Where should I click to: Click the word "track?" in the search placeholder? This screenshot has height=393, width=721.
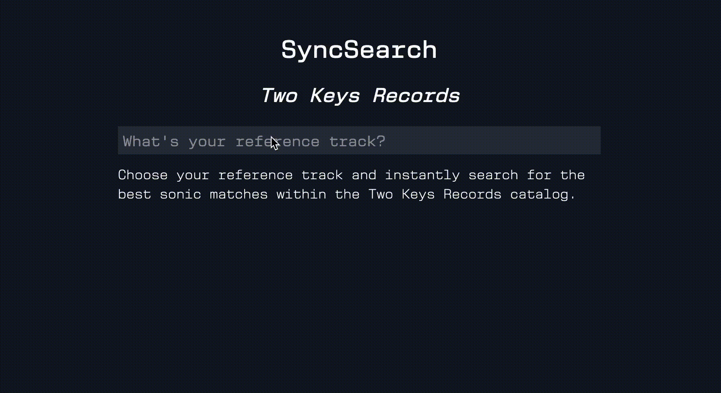357,141
